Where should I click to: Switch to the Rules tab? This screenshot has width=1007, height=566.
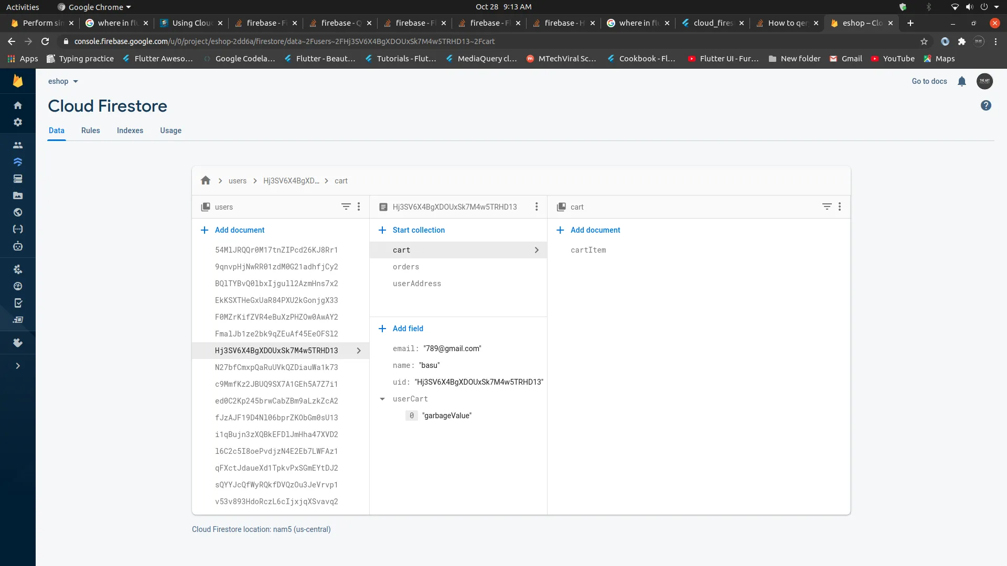coord(90,130)
